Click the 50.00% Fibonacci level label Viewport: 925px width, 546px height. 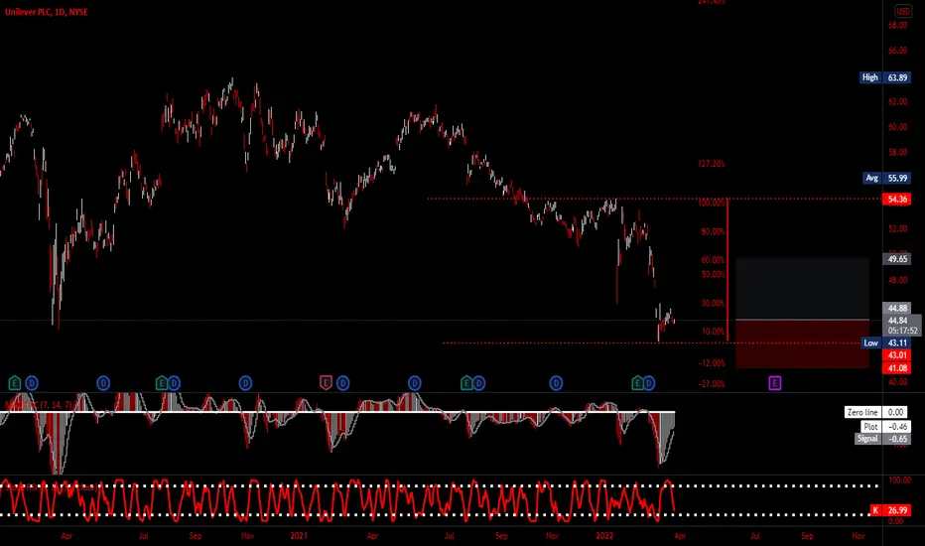tap(713, 274)
